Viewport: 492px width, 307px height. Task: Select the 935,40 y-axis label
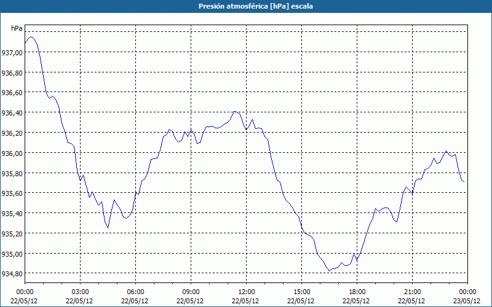[x=12, y=213]
